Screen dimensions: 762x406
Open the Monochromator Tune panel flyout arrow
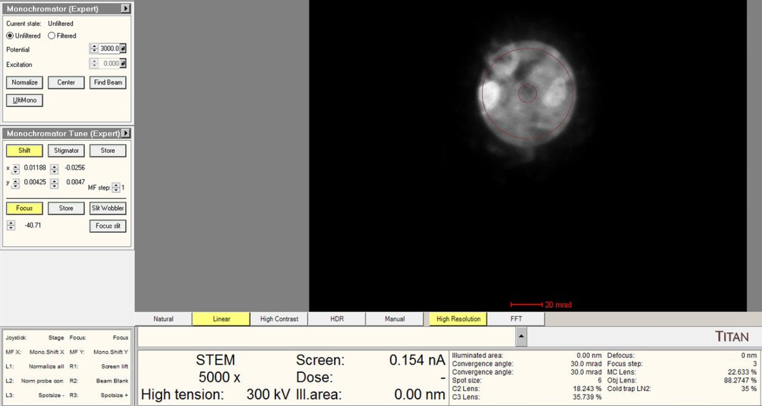(126, 133)
